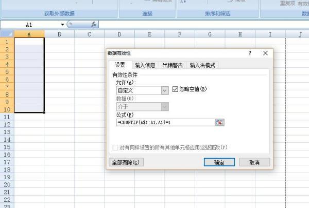Click the dialog help question mark
Image resolution: width=309 pixels, height=208 pixels.
coord(250,53)
